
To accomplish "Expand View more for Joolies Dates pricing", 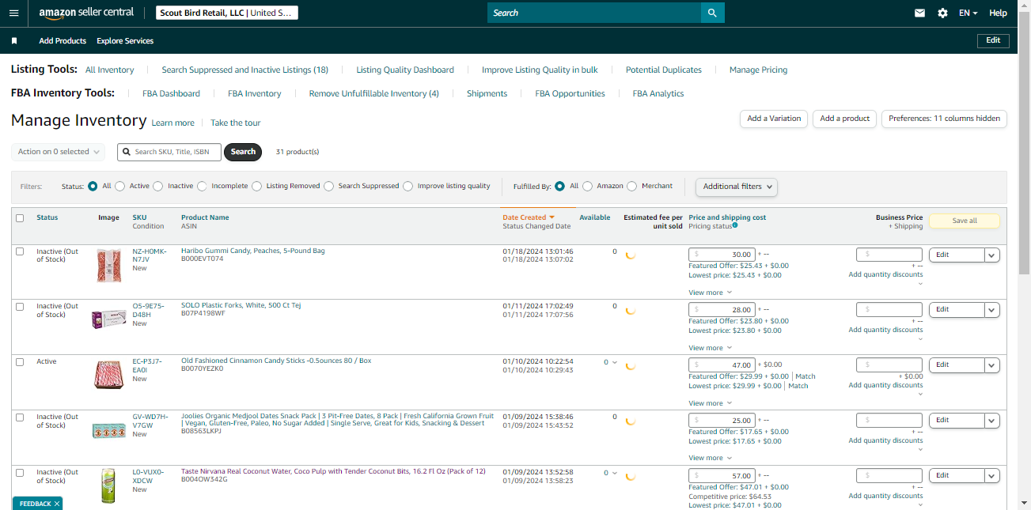I will coord(711,458).
